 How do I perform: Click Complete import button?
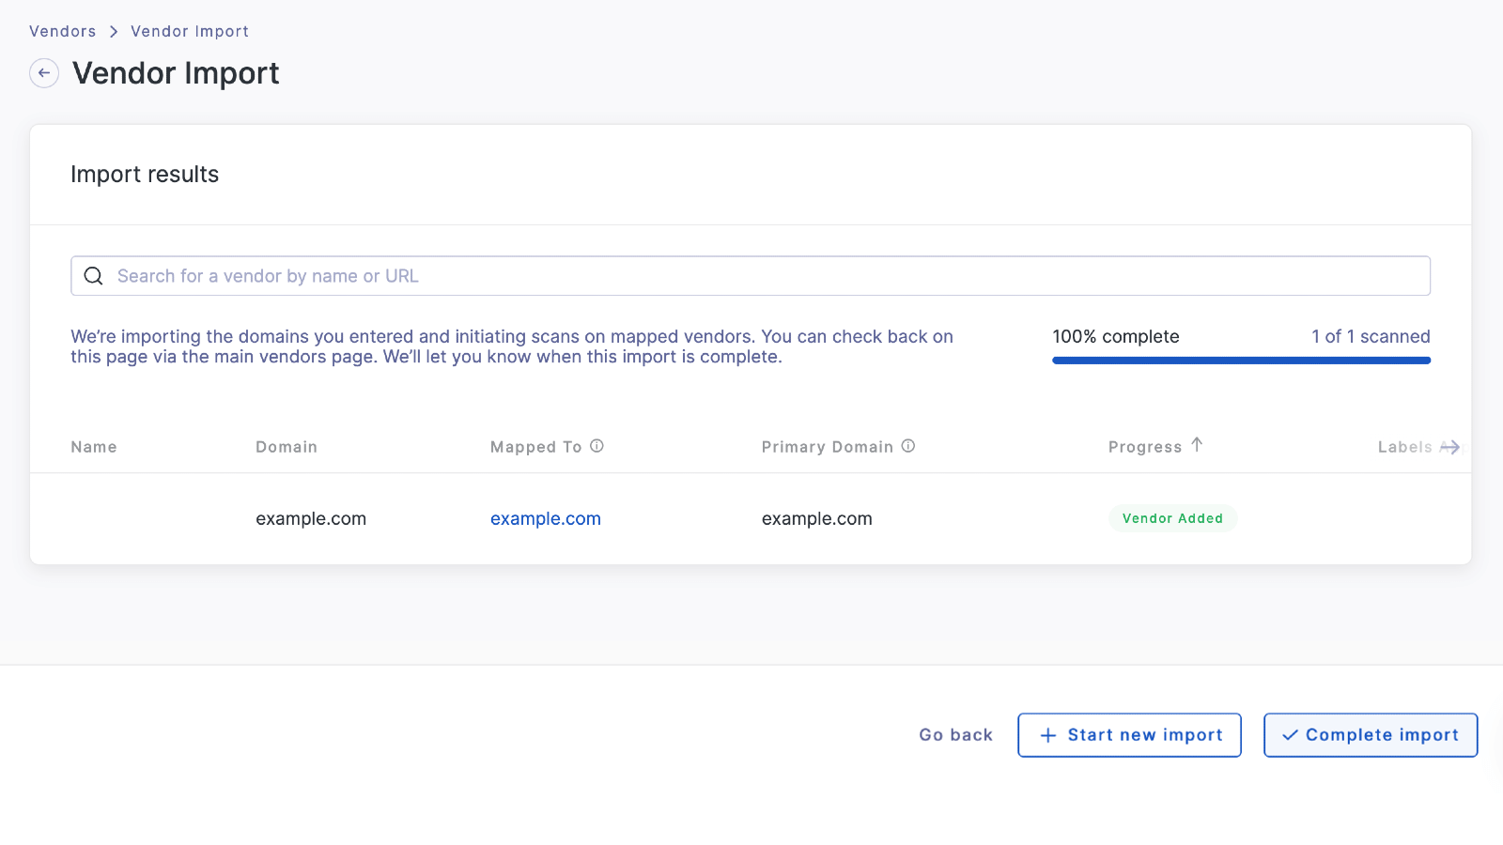(1371, 735)
